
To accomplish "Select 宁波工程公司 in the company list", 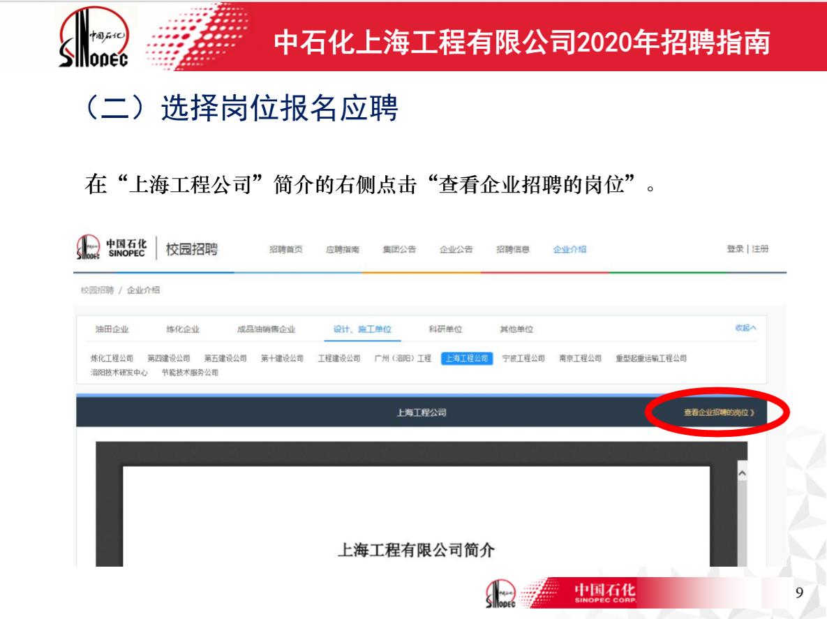I will pyautogui.click(x=523, y=359).
